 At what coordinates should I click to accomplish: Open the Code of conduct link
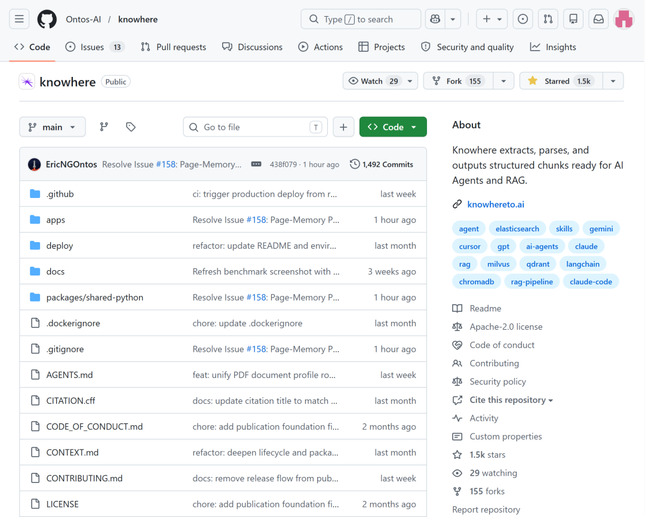pos(502,345)
